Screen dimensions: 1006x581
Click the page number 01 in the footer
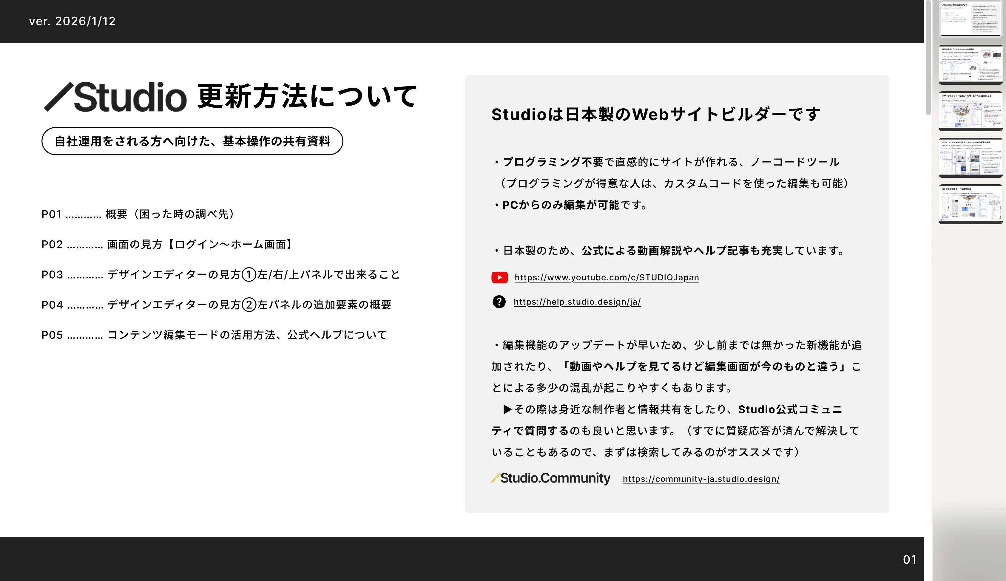(x=909, y=560)
